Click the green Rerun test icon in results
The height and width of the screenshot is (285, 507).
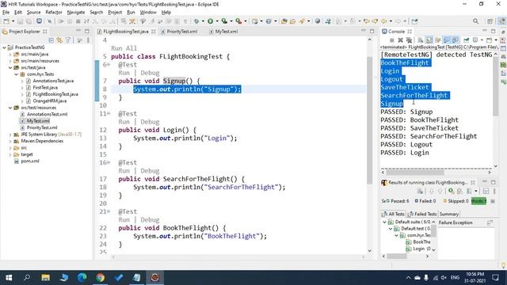tap(451, 191)
